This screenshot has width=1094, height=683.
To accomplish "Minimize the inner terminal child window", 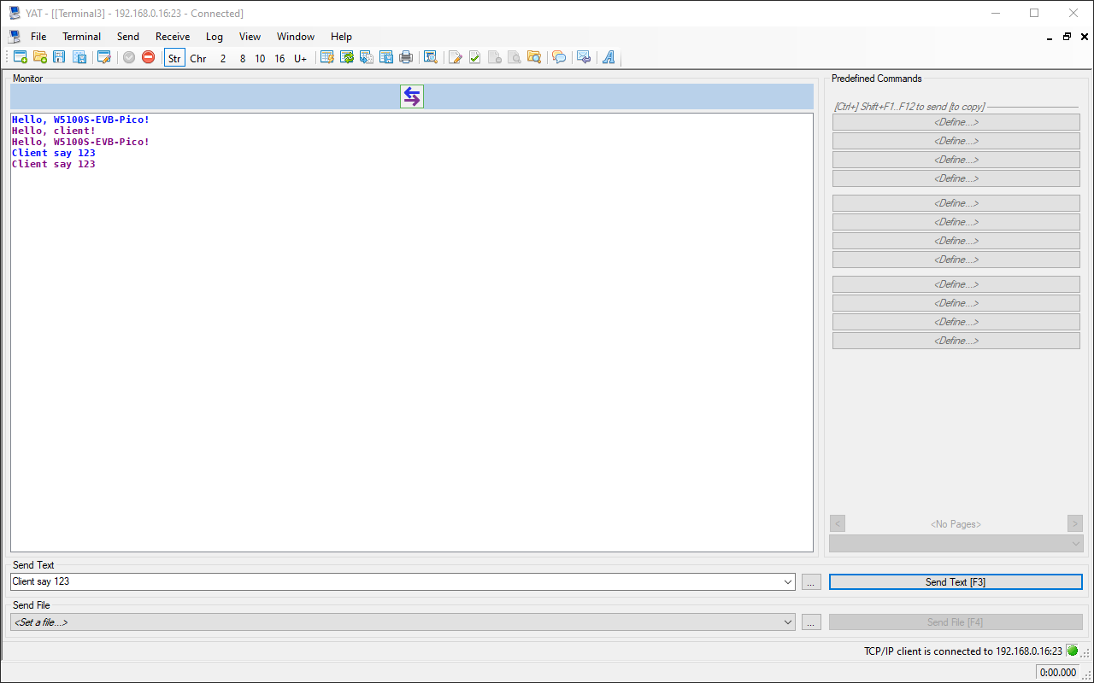I will [1050, 37].
